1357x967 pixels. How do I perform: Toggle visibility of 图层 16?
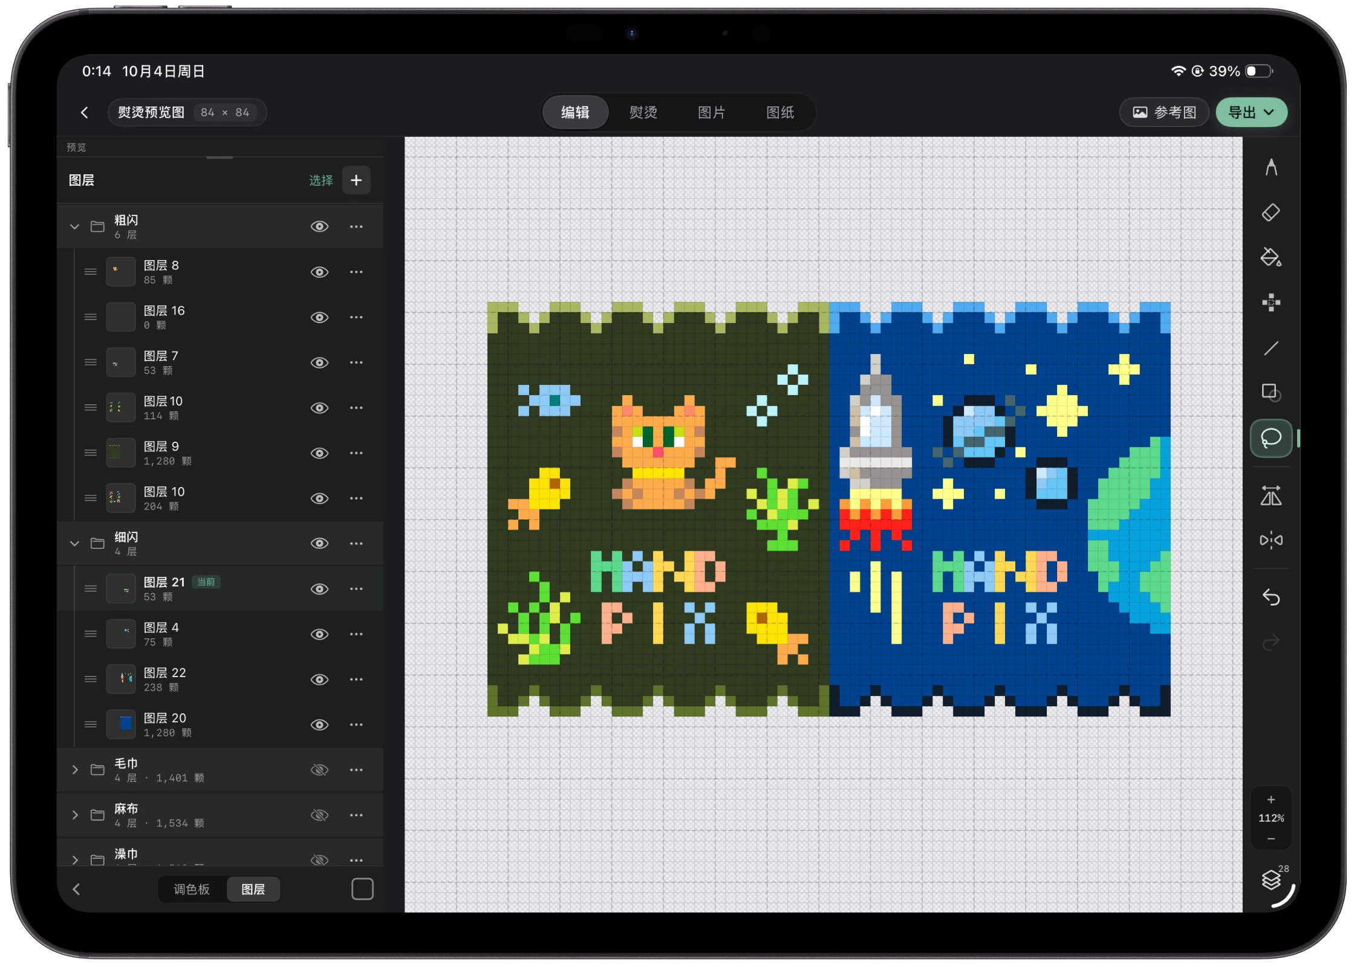(x=319, y=317)
